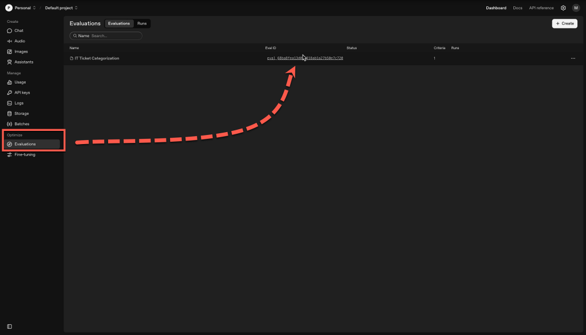The height and width of the screenshot is (335, 586).
Task: Expand the Default project selector
Action: pos(61,8)
